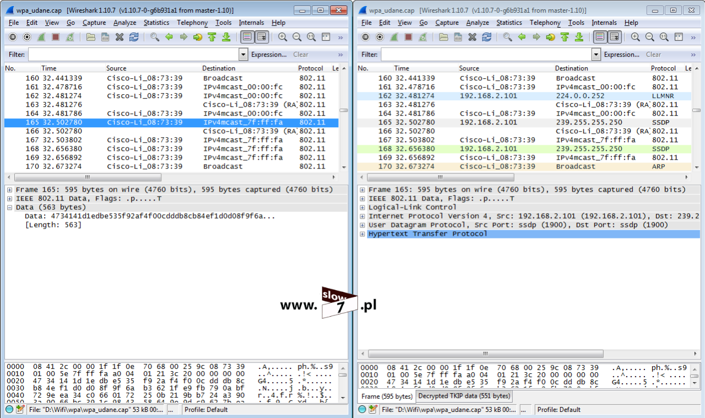Focus the display filter field, right window
This screenshot has width=705, height=418.
coord(486,55)
